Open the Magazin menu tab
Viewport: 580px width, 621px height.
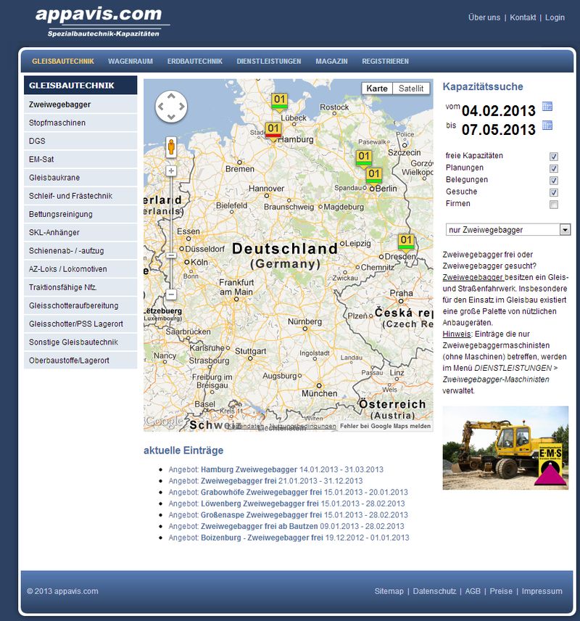point(331,62)
